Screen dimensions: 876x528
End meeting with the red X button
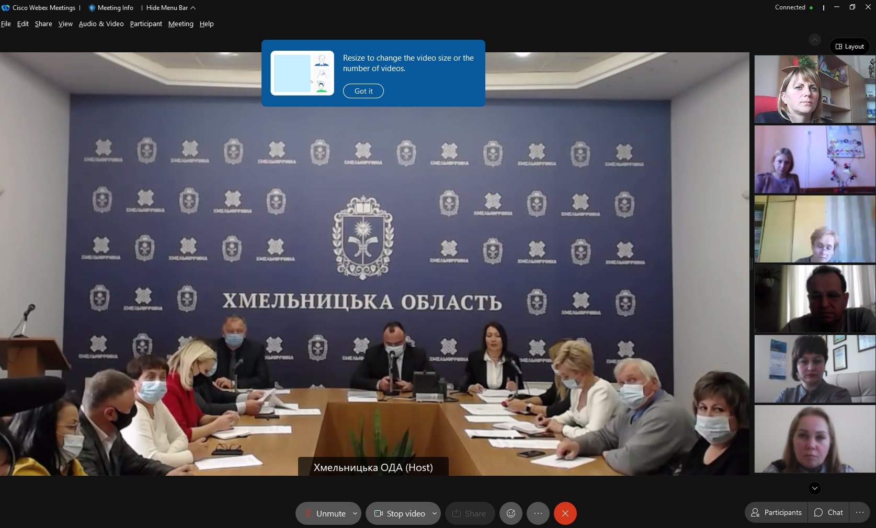click(565, 513)
